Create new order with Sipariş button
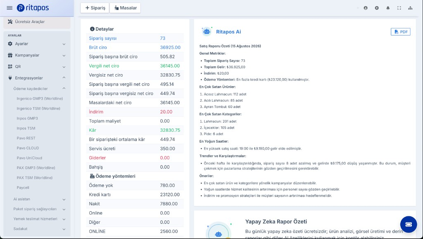This screenshot has width=423, height=239. pos(95,8)
